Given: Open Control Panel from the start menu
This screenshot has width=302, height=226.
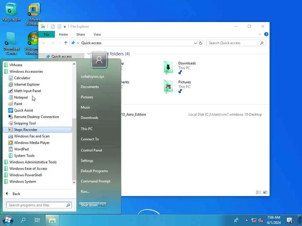Looking at the screenshot, I should [91, 150].
